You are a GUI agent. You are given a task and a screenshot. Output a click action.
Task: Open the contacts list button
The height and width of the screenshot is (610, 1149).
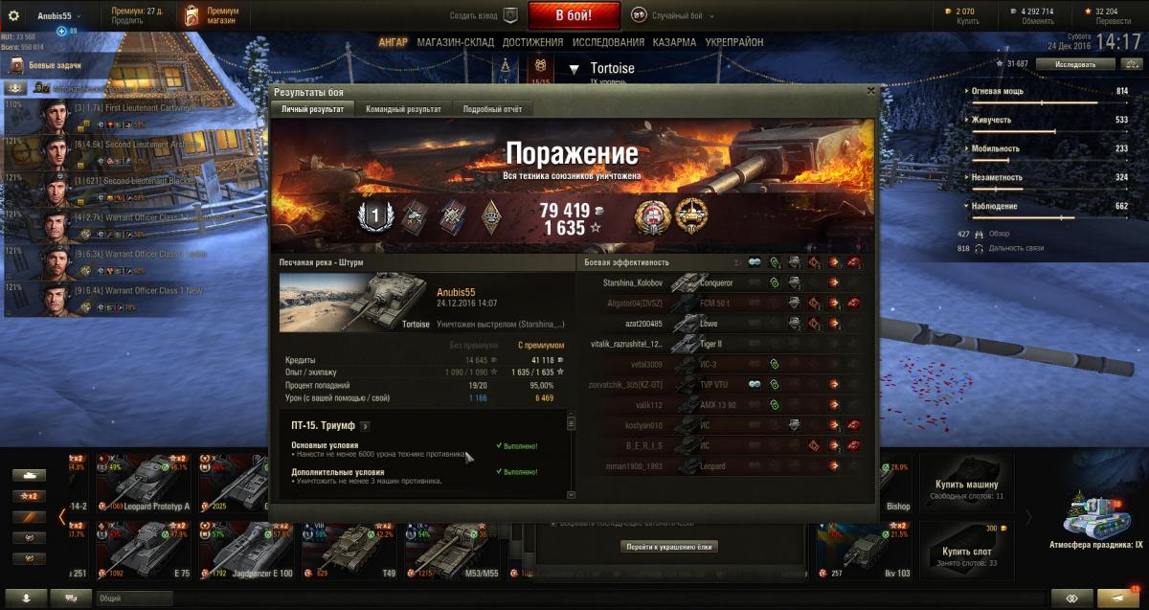point(27,599)
